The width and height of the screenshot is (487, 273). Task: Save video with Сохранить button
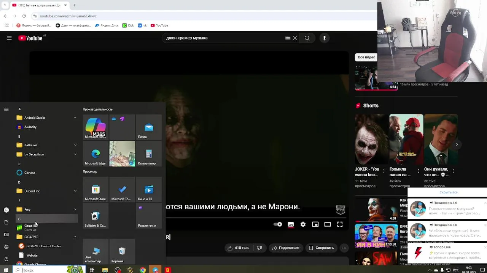[321, 248]
